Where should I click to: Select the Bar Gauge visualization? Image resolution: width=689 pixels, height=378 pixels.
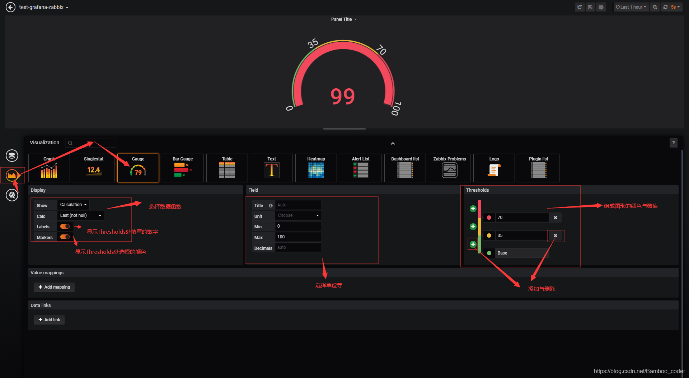pos(183,168)
